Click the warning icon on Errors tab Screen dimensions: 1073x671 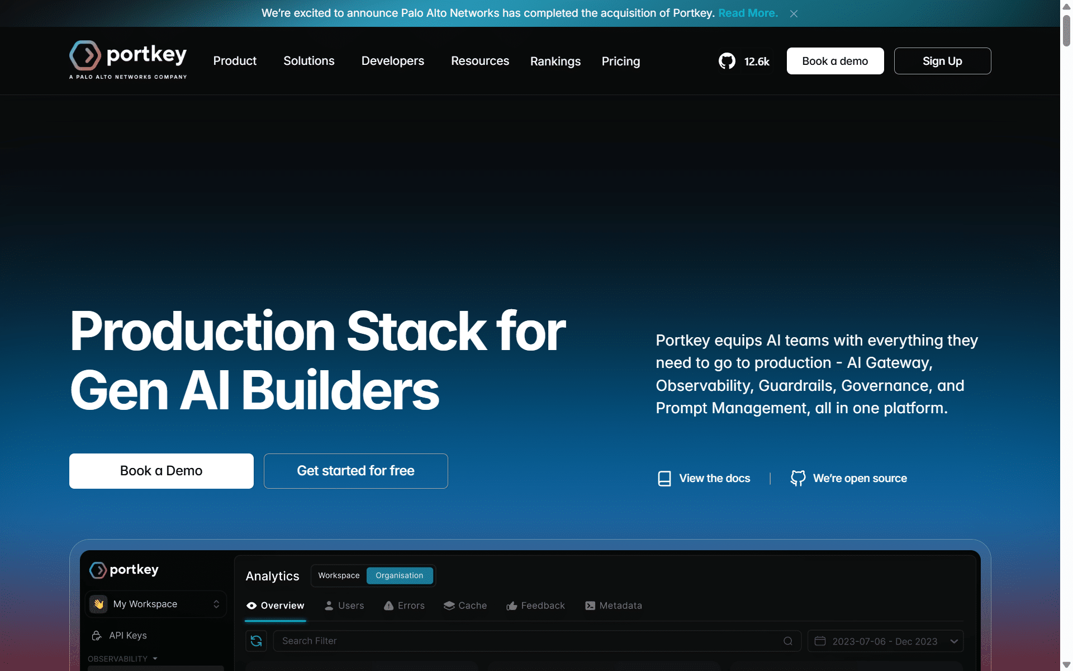pyautogui.click(x=388, y=606)
